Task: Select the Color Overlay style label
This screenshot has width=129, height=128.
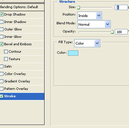Action: [15, 74]
